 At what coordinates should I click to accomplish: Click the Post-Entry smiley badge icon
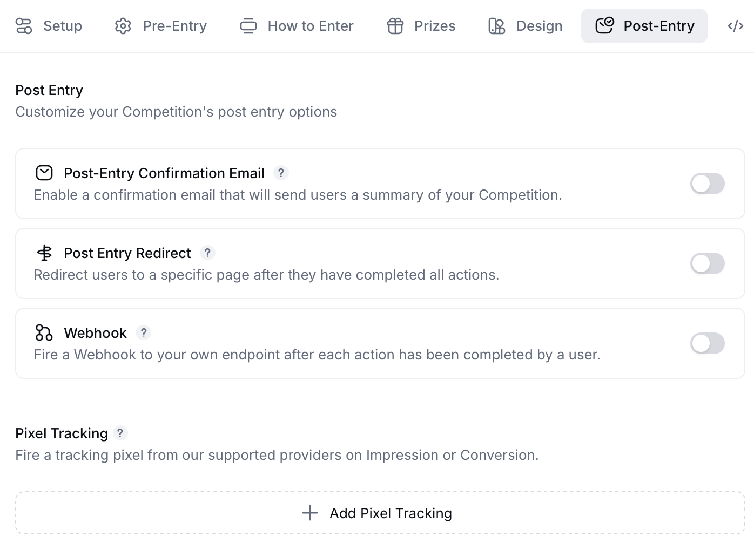tap(603, 25)
